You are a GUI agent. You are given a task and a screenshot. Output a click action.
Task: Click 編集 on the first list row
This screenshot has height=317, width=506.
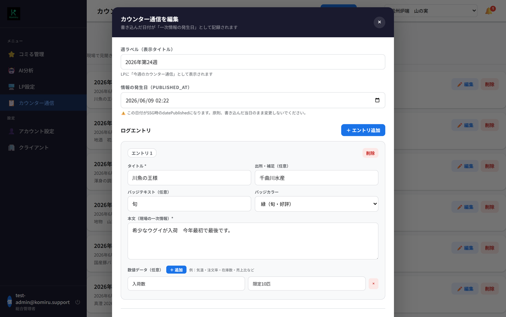coord(465,84)
